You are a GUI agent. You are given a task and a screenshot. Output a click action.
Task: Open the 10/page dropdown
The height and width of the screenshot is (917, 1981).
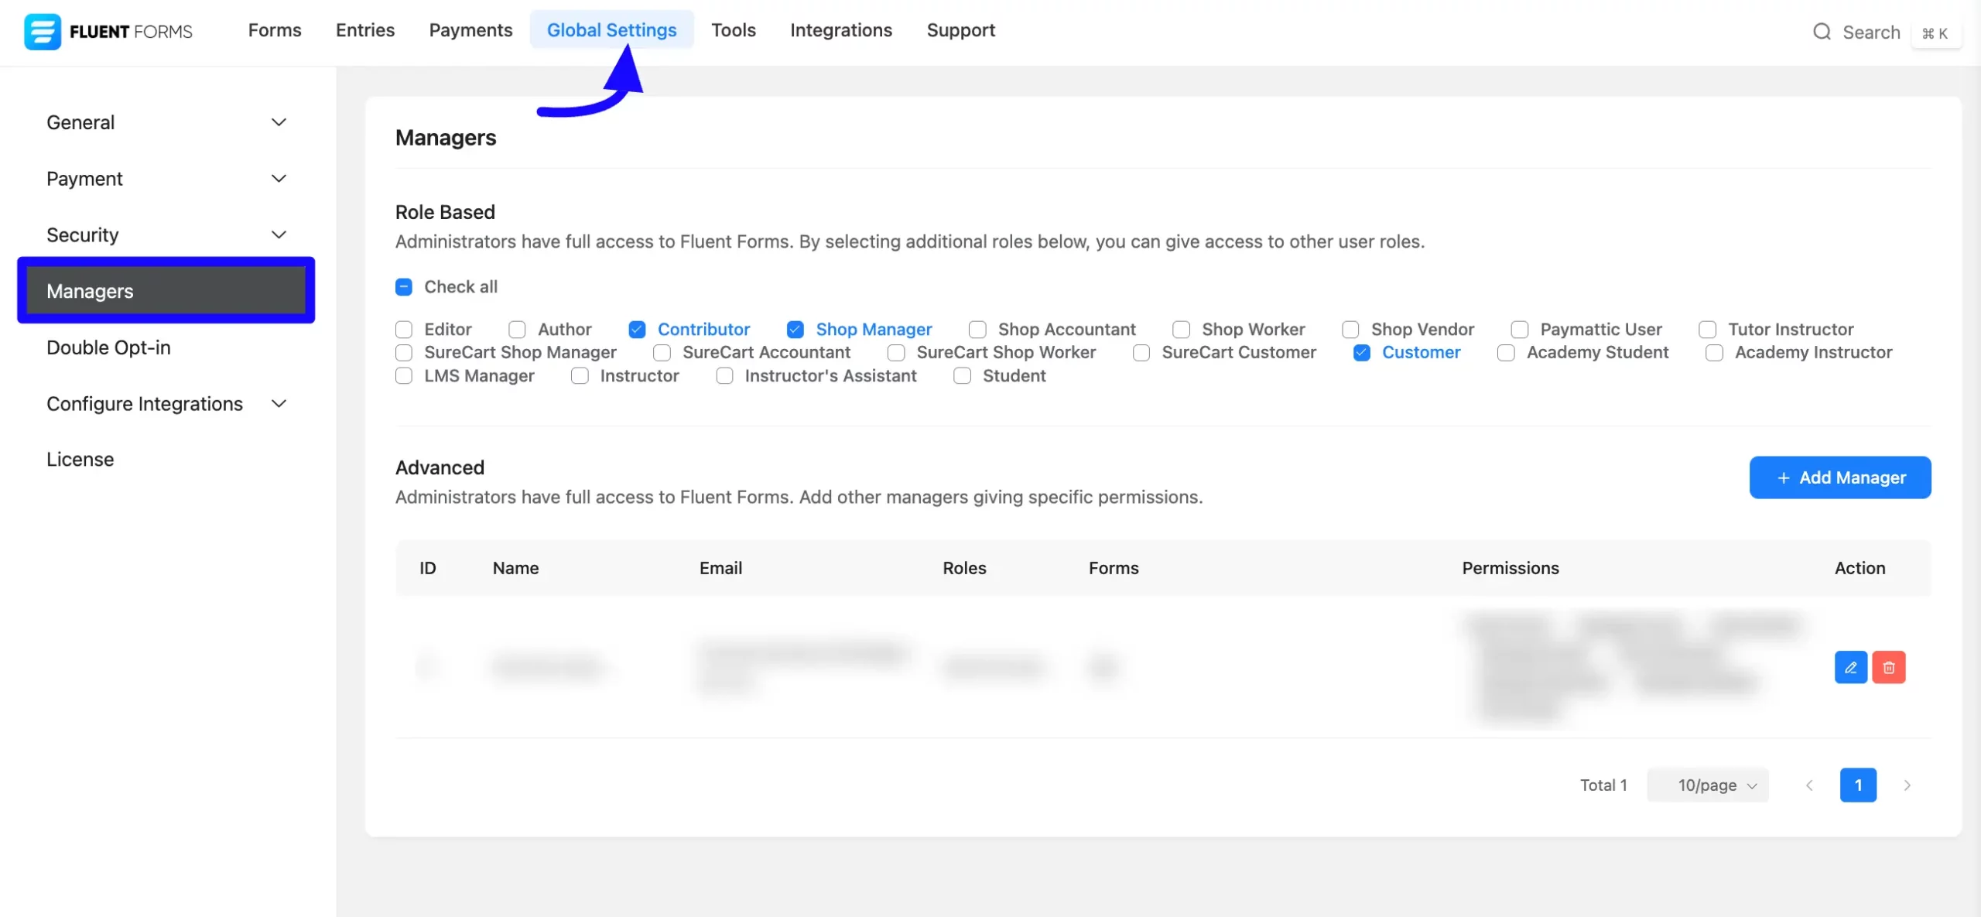click(x=1707, y=785)
